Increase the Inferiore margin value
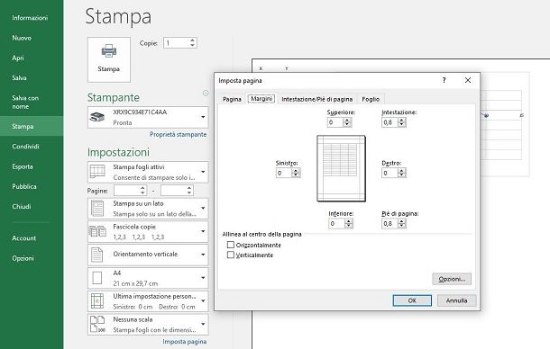This screenshot has width=550, height=349. click(348, 221)
